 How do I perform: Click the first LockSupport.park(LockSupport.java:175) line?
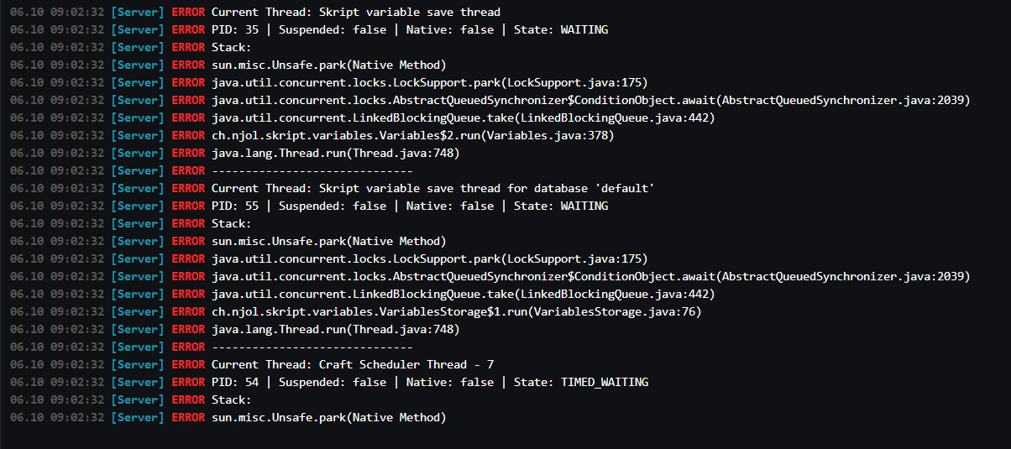329,82
